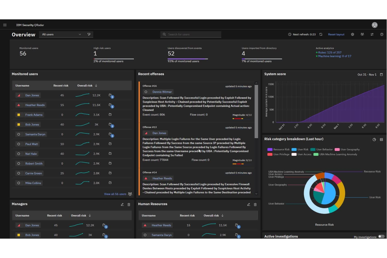
Task: Click the filter icon beside All users dropdown
Action: click(x=89, y=34)
